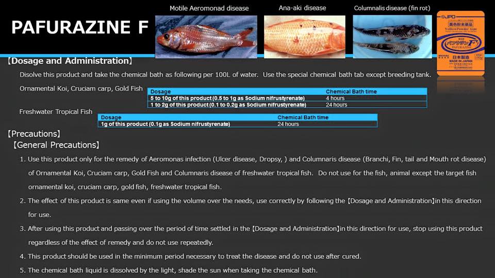Click the 'Disolve this product' instruction line
Screen dimensions: 495x278
(225, 75)
